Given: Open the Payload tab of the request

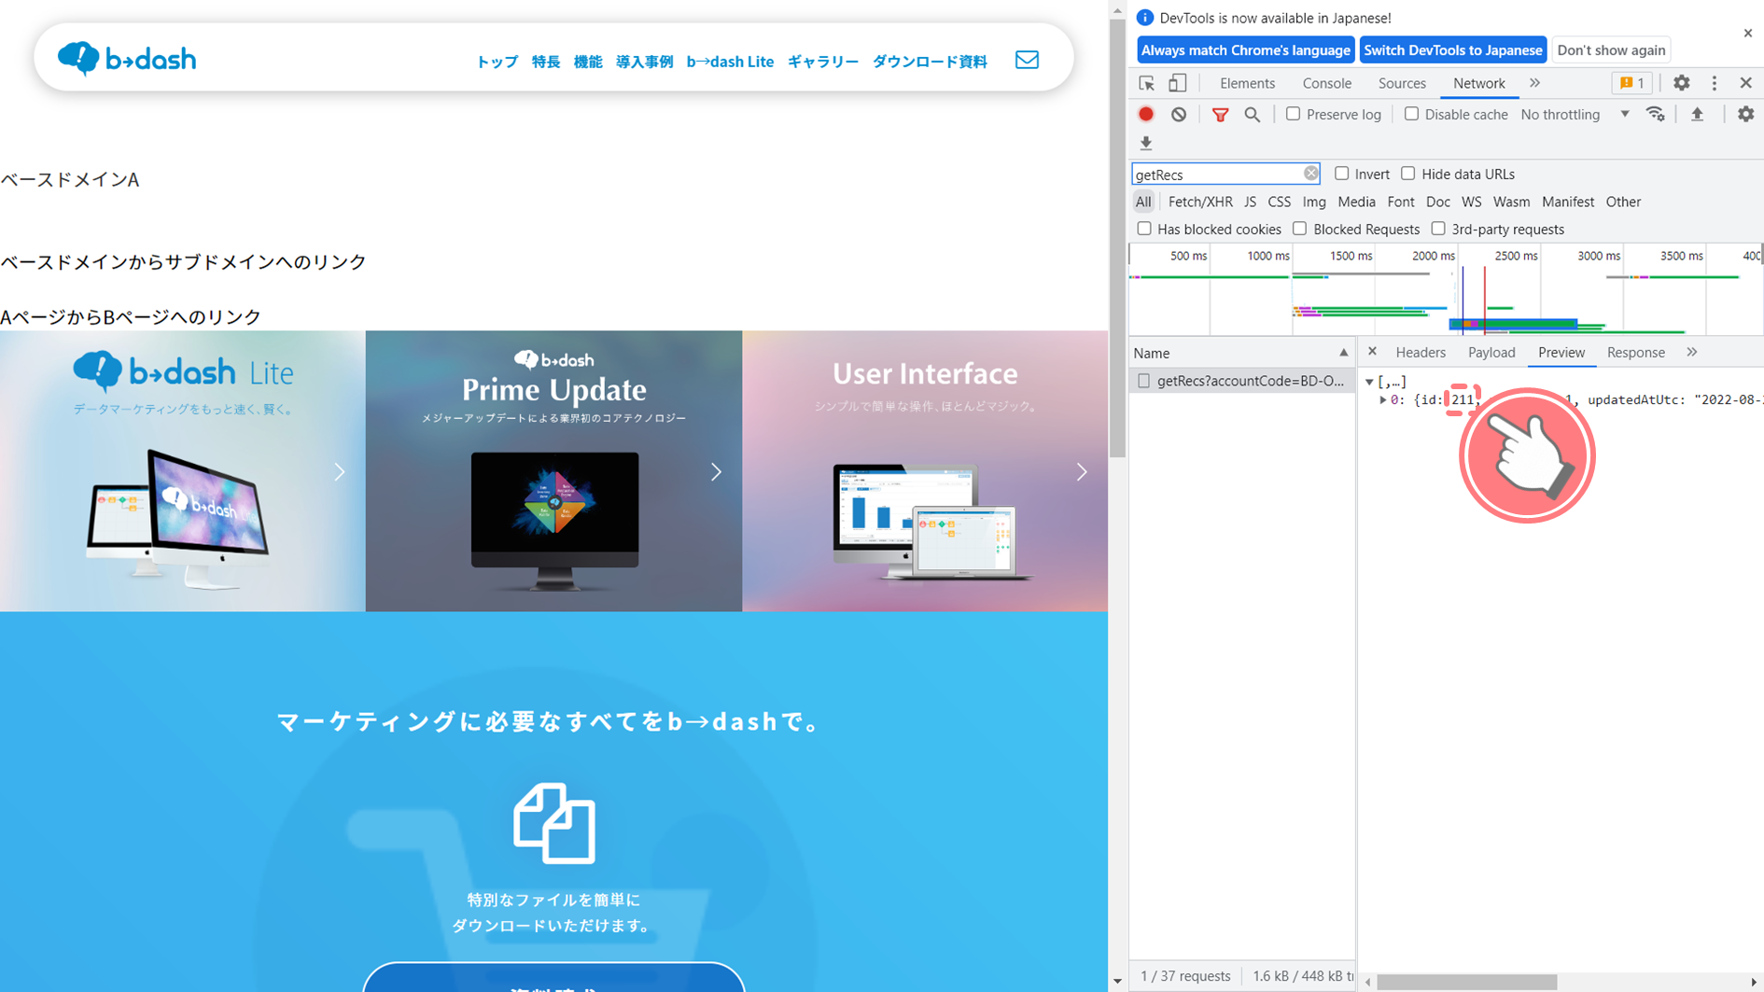Looking at the screenshot, I should [x=1491, y=352].
